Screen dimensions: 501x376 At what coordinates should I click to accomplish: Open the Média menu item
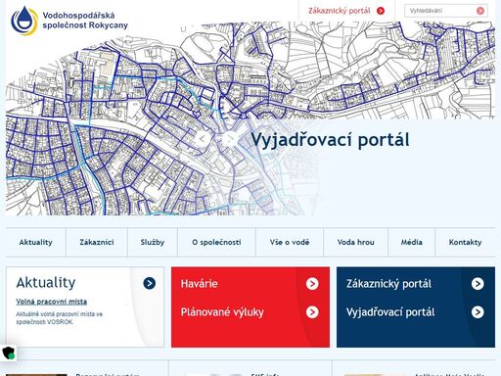point(412,242)
